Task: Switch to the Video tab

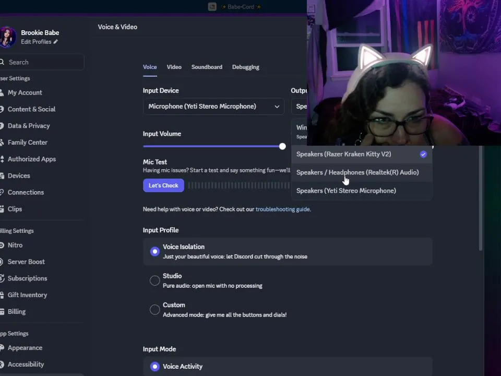Action: 174,67
